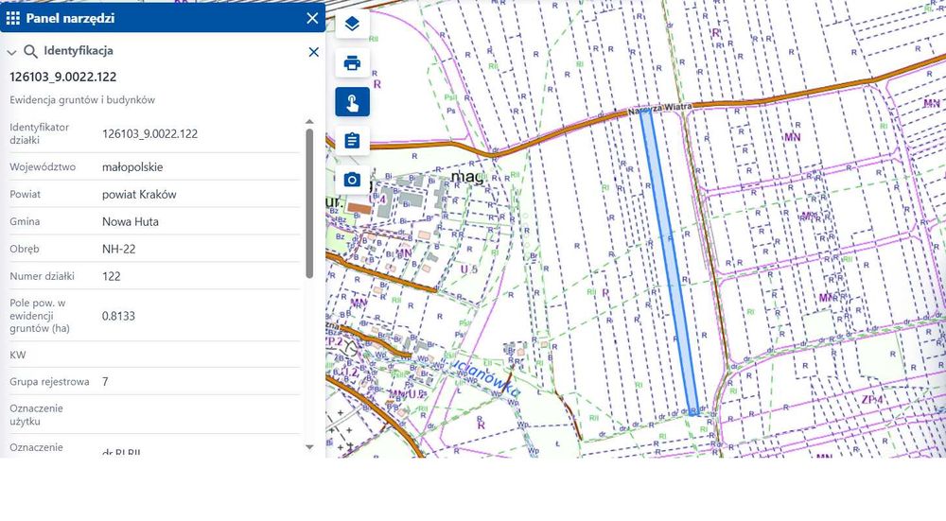Click the Identyfikacja section title
The image size is (946, 521).
(79, 51)
